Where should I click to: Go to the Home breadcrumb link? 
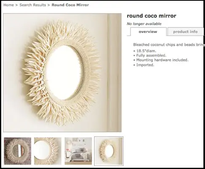[8, 5]
